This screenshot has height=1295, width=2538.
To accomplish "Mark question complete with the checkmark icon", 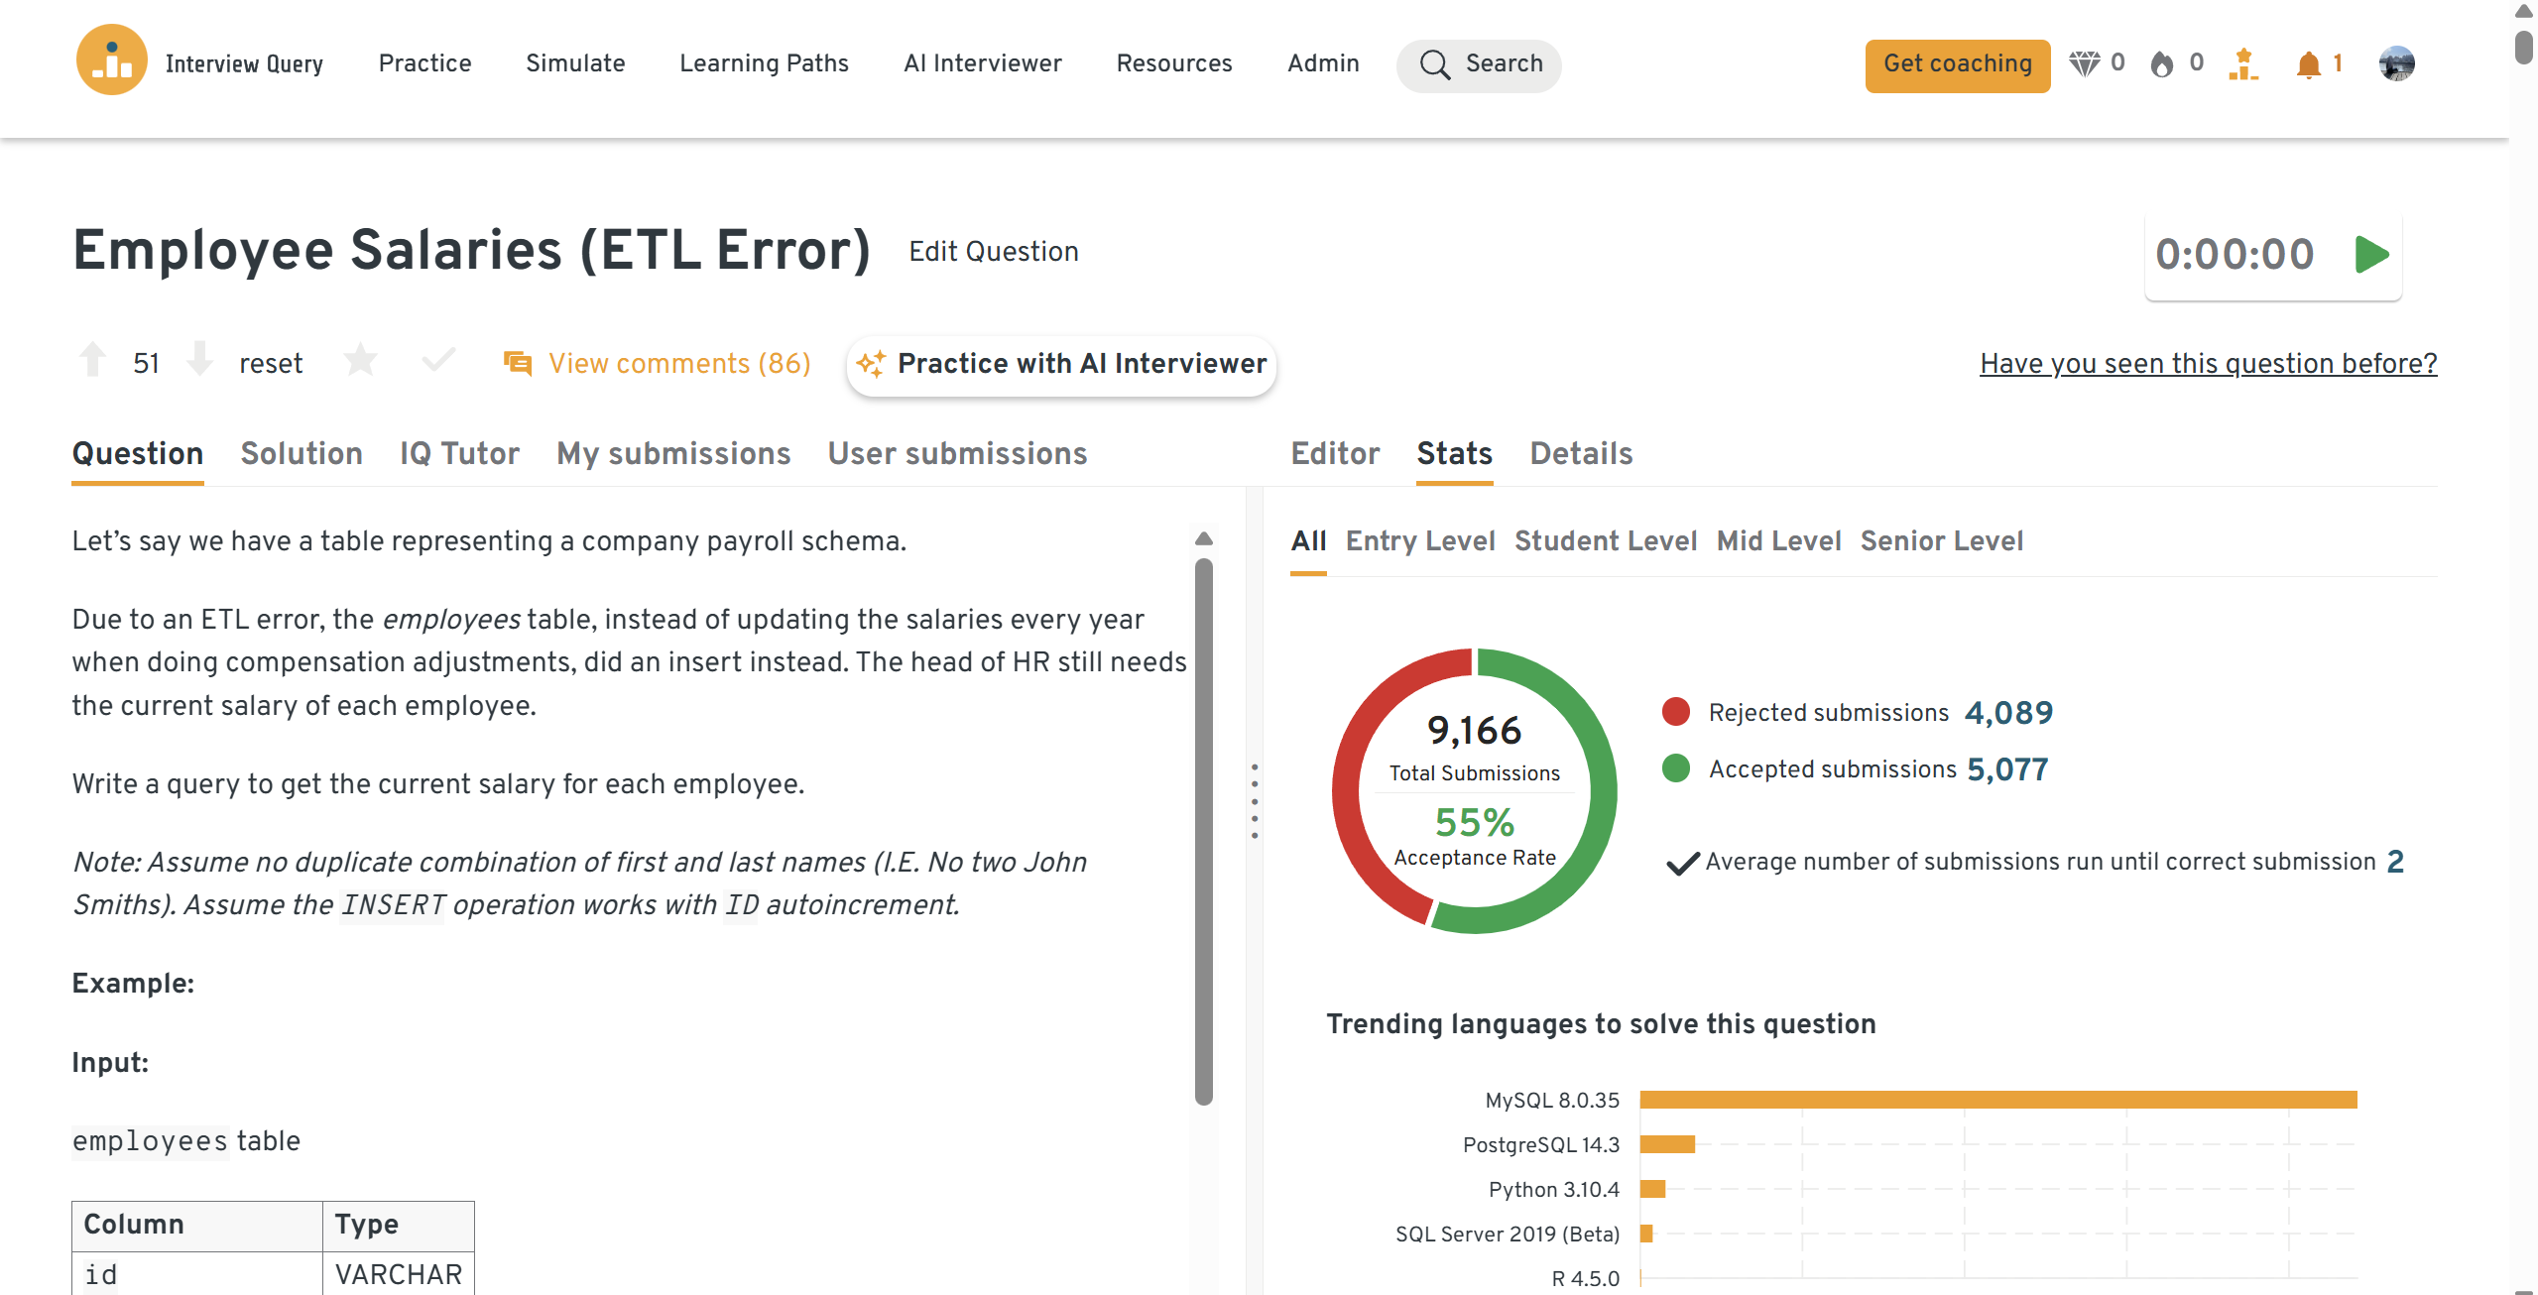I will click(437, 361).
